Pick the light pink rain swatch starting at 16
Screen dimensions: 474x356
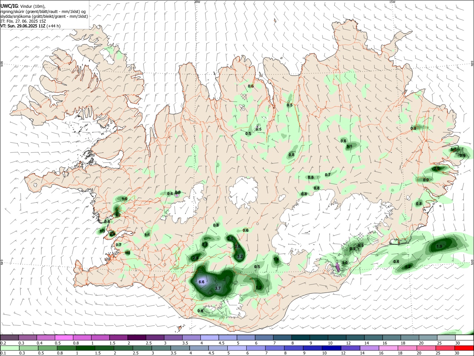pos(388,348)
